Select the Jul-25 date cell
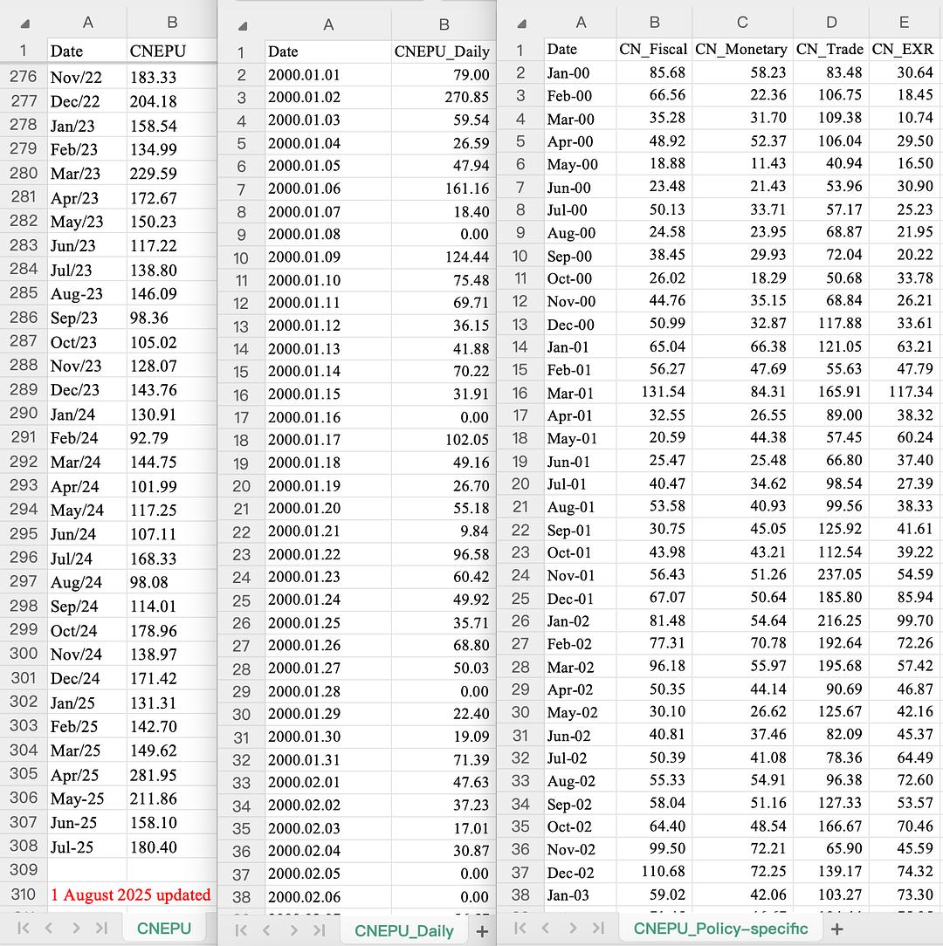The image size is (943, 946). point(87,847)
